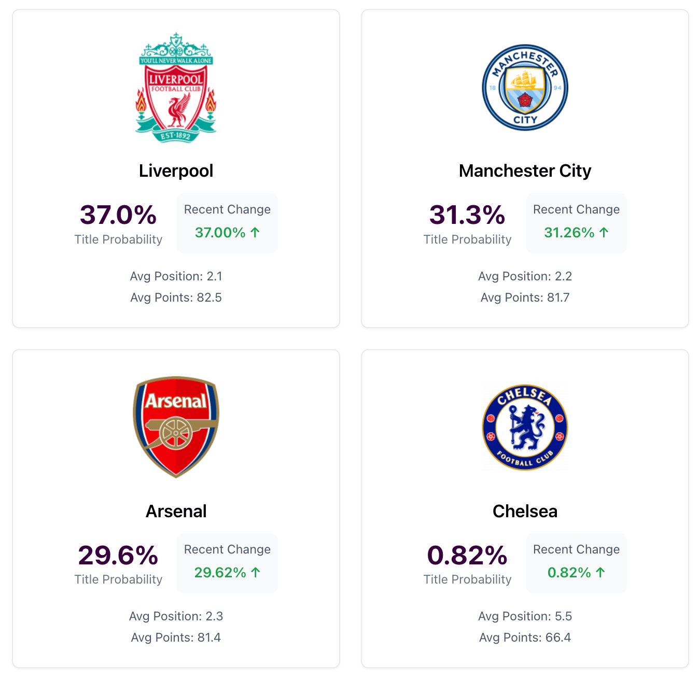
Task: Click Arsenal's 29.6% title probability figure
Action: coord(118,555)
